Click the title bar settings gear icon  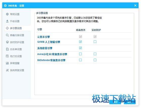coord(5,6)
